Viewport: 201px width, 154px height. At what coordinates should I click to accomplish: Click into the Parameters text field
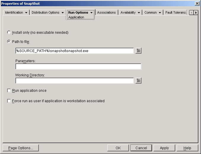[78, 66]
